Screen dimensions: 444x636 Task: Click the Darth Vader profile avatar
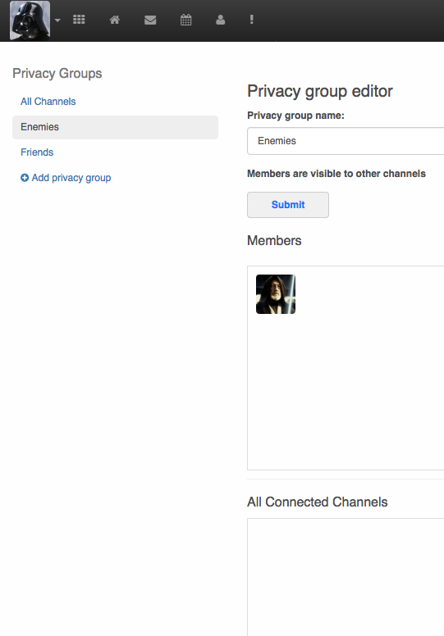pyautogui.click(x=30, y=20)
